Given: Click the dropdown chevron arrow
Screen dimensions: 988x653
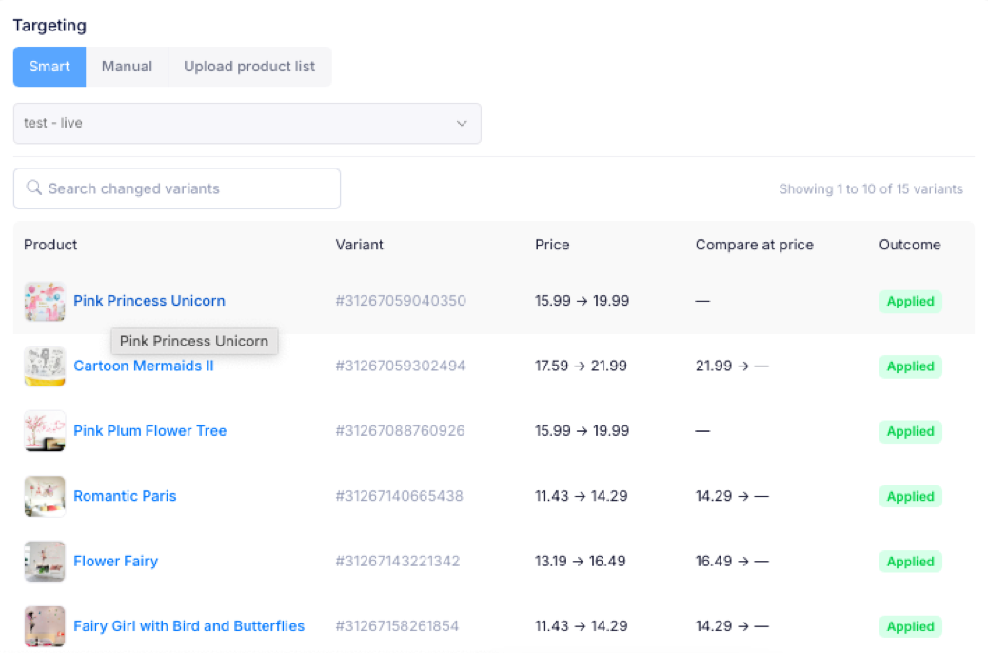Looking at the screenshot, I should click(x=462, y=123).
